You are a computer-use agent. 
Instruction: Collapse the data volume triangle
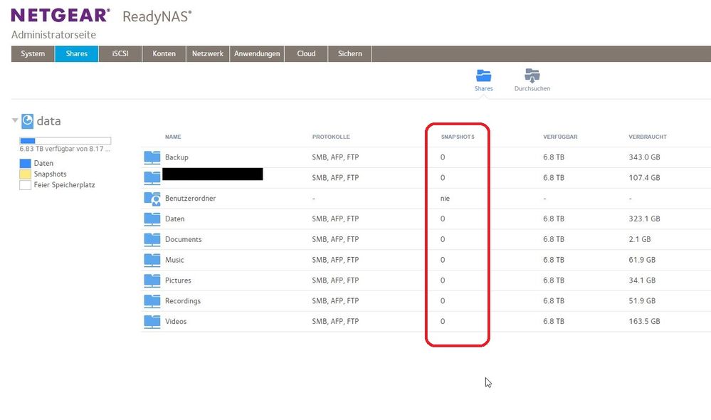15,121
